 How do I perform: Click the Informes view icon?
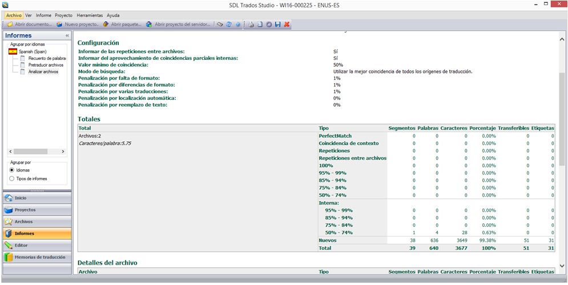(x=9, y=234)
